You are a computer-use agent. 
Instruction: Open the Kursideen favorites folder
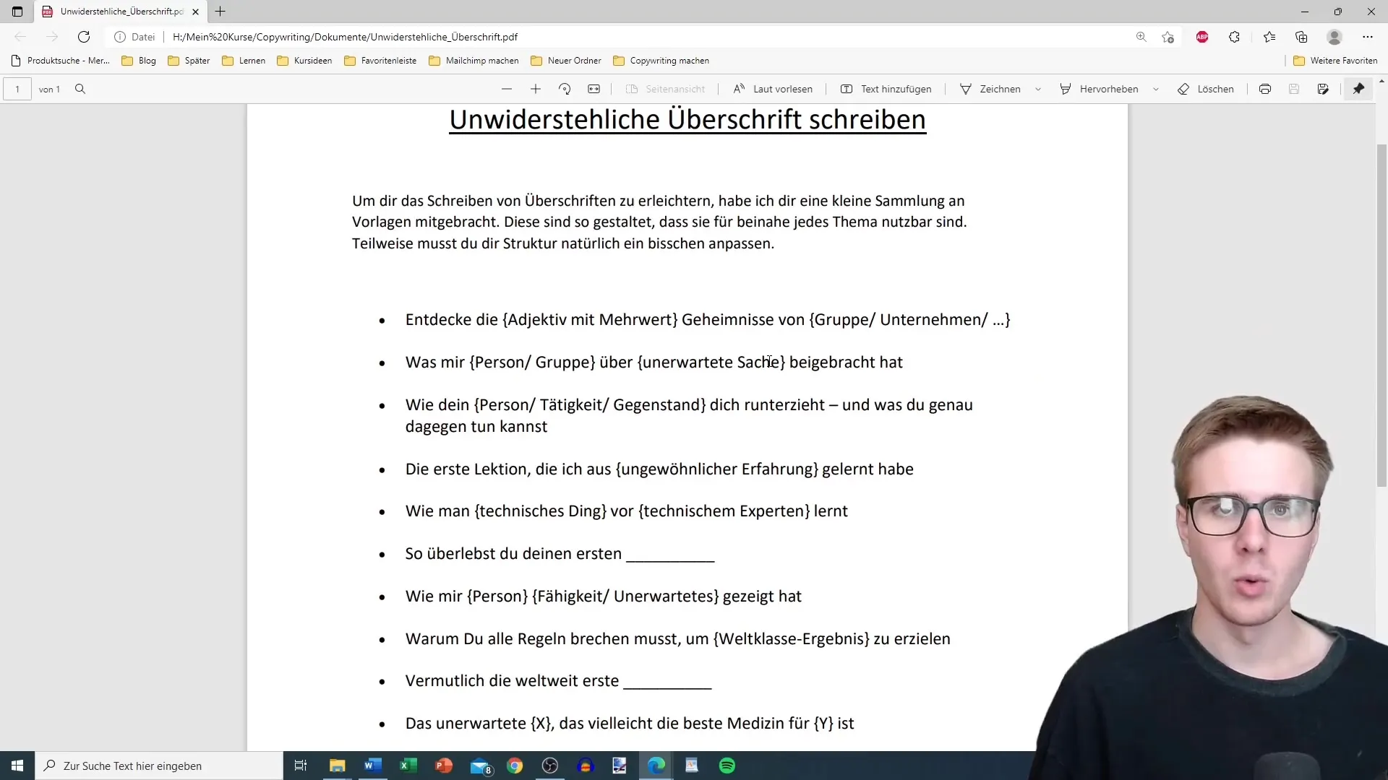pyautogui.click(x=304, y=61)
